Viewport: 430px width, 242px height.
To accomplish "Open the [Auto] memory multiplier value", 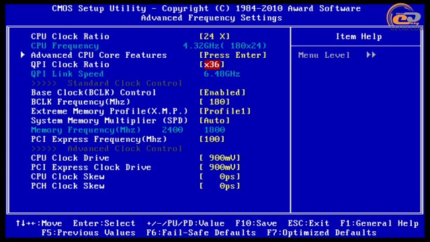I will (x=215, y=120).
